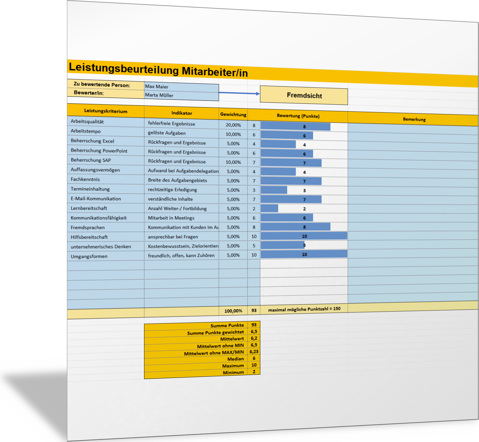Select the 'Bewerter/in:' label cell
The image size is (479, 442).
coord(106,93)
